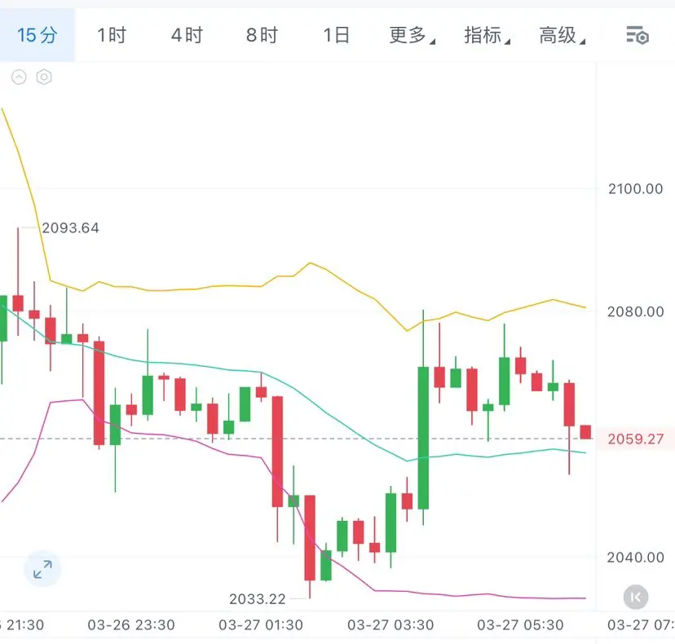
Task: Click the 2040.00 price axis label
Action: point(636,558)
